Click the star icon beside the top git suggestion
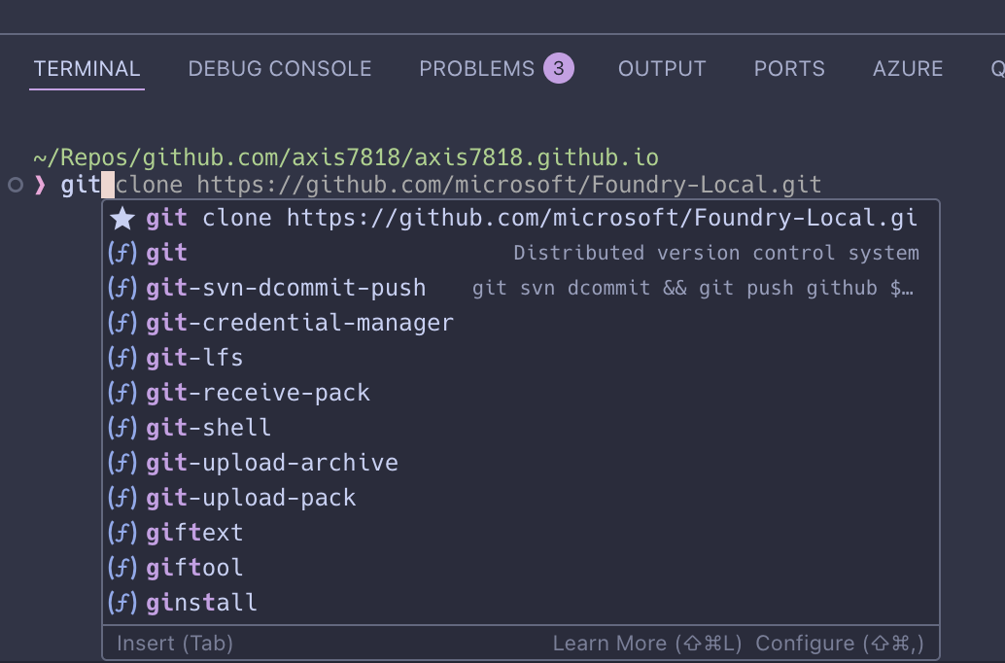The image size is (1005, 663). [x=122, y=218]
